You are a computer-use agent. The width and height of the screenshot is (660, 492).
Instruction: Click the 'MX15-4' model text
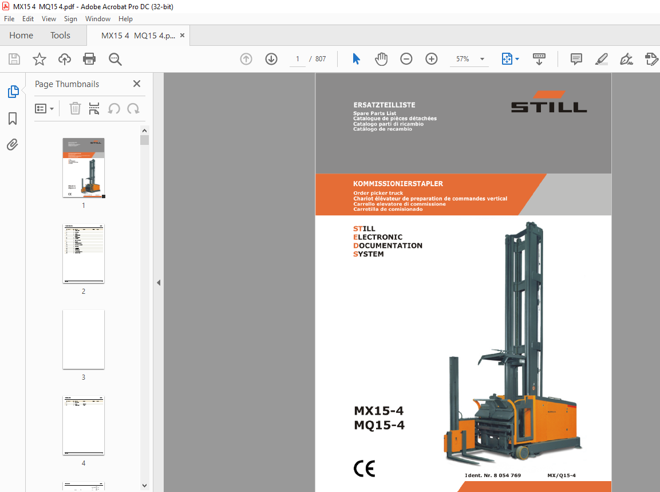(379, 411)
